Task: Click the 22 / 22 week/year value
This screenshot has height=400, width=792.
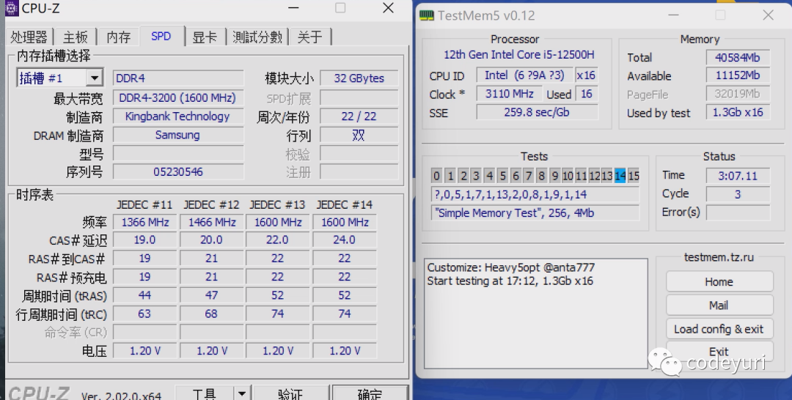Action: 359,116
